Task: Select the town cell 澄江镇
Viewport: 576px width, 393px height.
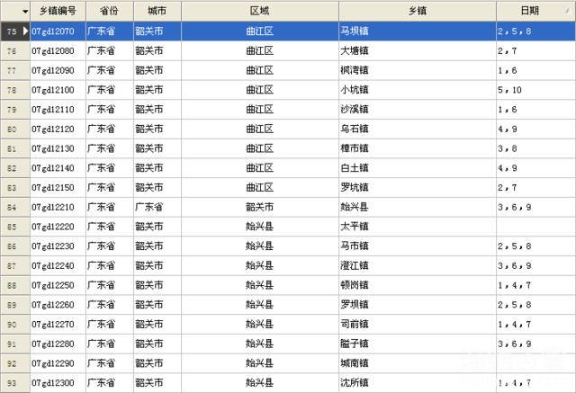Action: point(418,265)
